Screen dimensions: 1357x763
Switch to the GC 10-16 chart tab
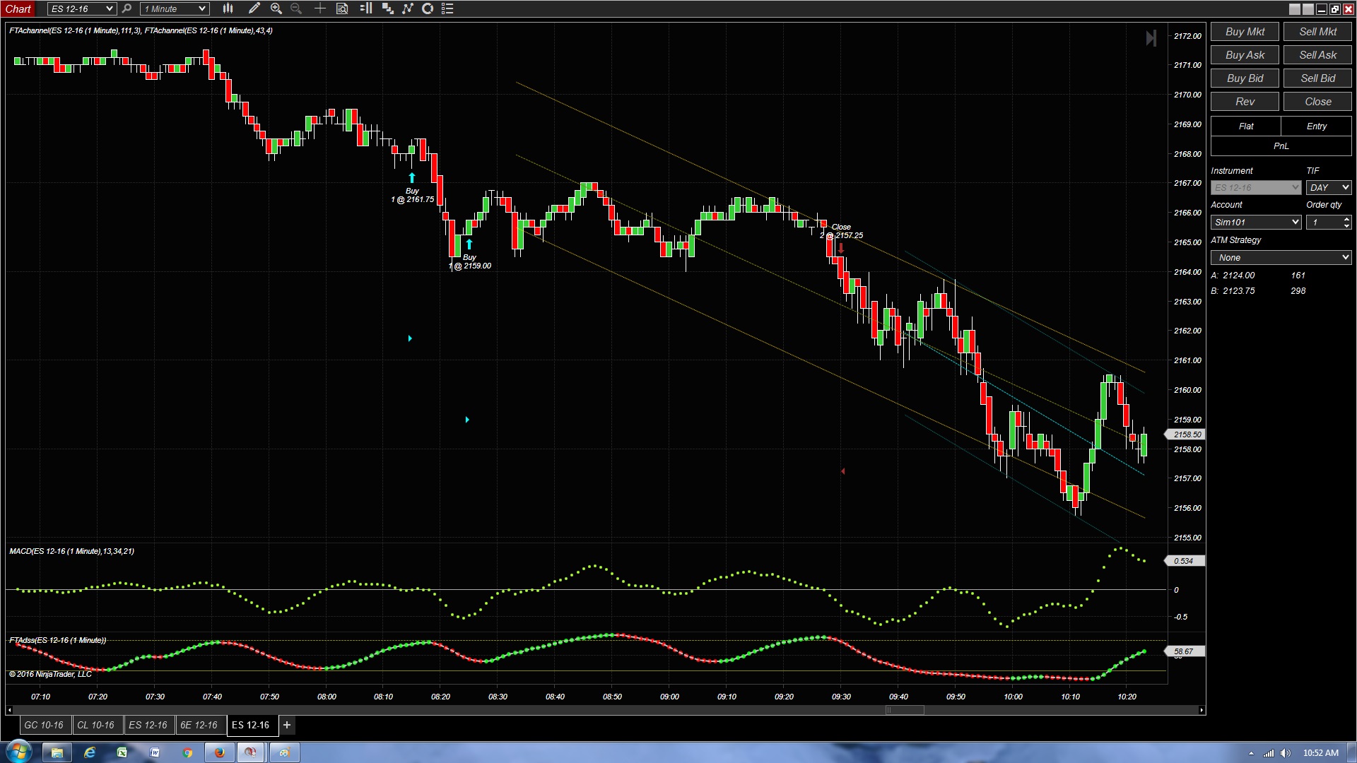44,725
